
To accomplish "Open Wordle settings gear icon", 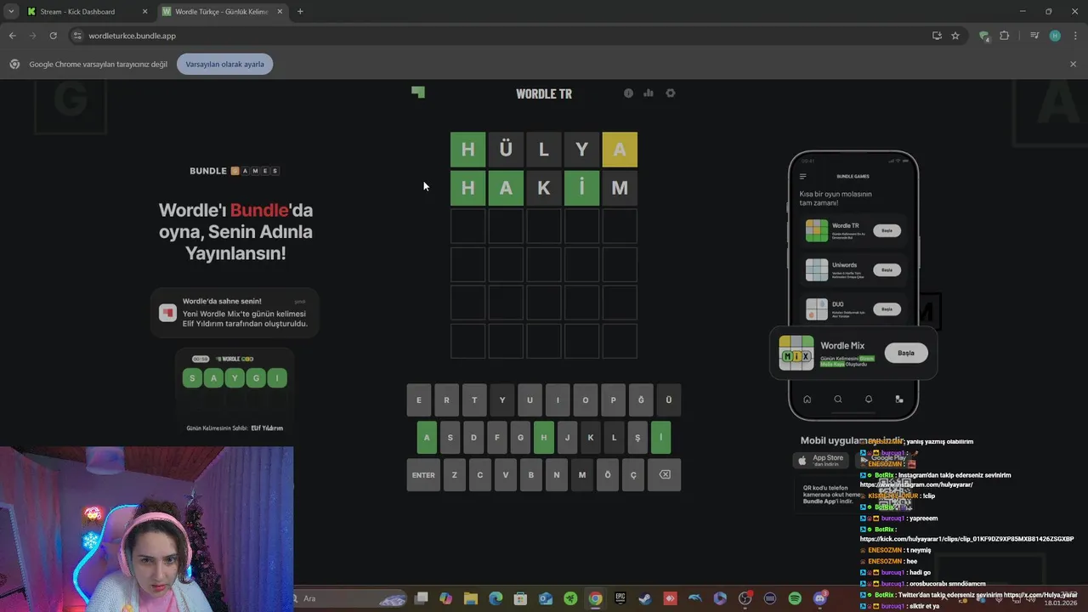I will (x=671, y=93).
